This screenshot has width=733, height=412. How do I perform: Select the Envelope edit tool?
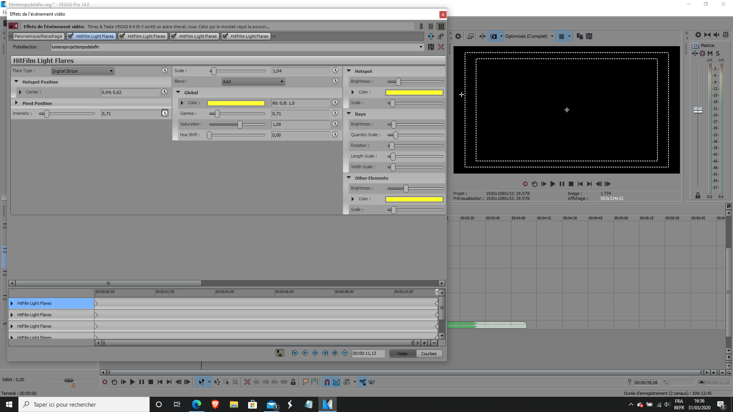coord(217,382)
